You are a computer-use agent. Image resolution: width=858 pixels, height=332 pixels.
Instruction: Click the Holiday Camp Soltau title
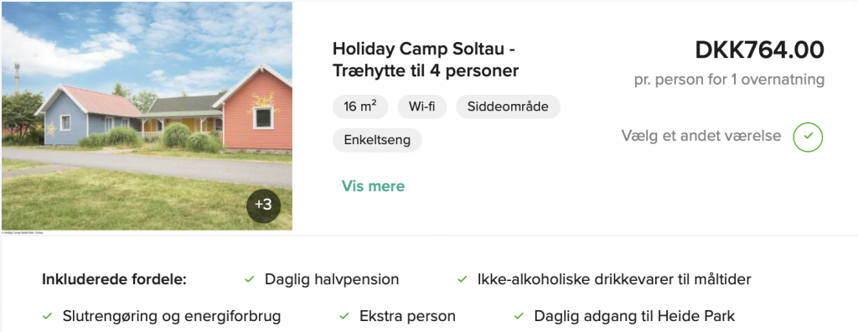(x=425, y=60)
